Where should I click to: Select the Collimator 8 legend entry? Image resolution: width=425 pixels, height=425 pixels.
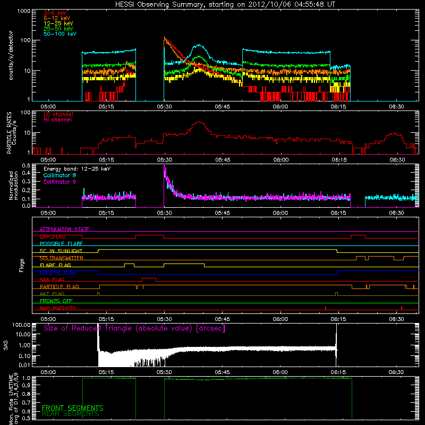coord(59,175)
